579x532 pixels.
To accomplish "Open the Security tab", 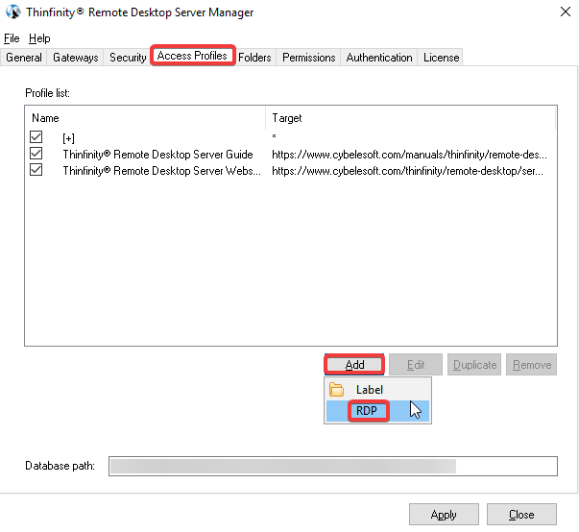I will point(128,58).
